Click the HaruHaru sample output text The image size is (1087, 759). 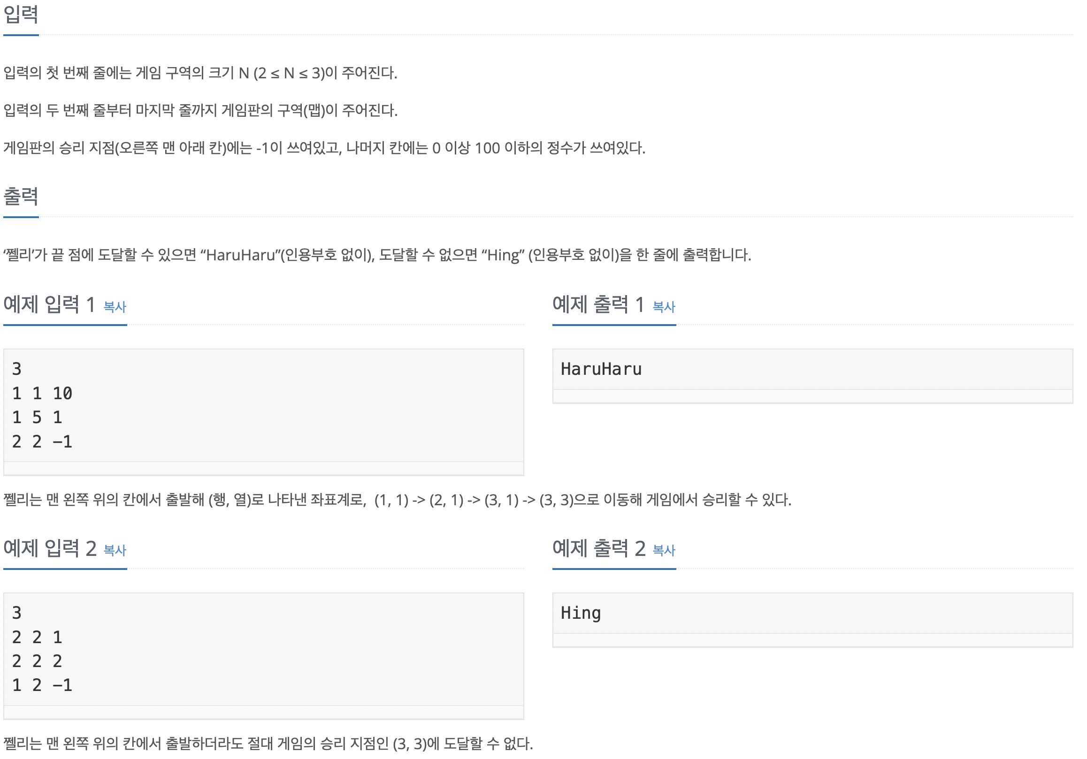coord(601,369)
